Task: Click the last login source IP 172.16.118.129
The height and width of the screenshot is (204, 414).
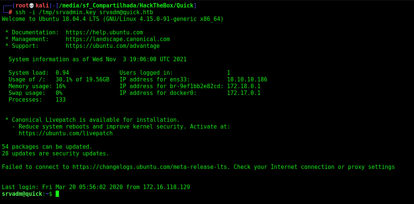Action: coord(166,187)
